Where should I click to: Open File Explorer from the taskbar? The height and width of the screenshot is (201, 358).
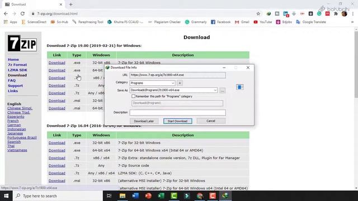pyautogui.click(x=123, y=196)
